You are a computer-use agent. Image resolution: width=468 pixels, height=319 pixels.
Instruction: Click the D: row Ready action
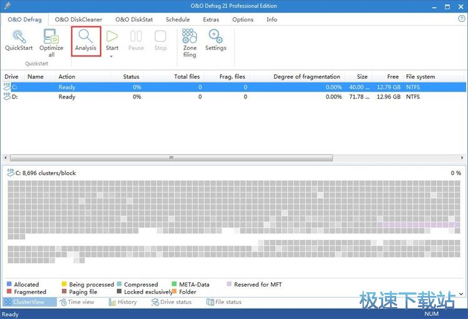click(67, 97)
